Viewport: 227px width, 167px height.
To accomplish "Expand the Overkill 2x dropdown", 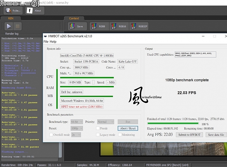I will (76, 135).
